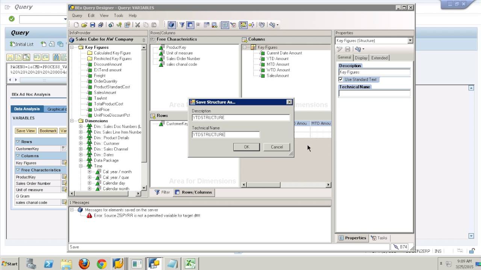This screenshot has height=270, width=481.
Task: Click the wrench technical settings toolbar icon
Action: tap(272, 25)
